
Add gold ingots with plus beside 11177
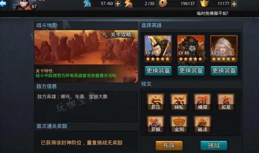coord(234,4)
